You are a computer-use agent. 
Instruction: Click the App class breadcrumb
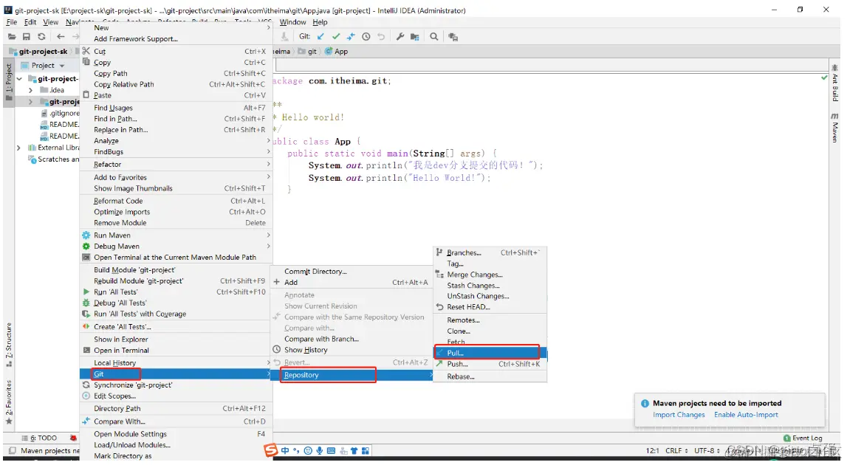click(x=337, y=52)
